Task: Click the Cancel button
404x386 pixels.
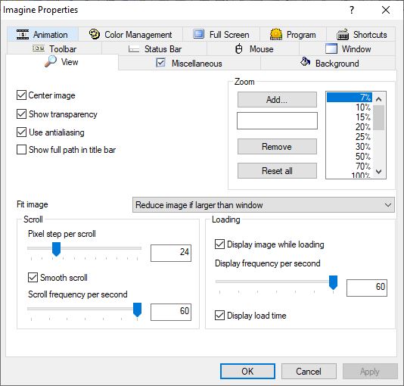Action: click(309, 372)
